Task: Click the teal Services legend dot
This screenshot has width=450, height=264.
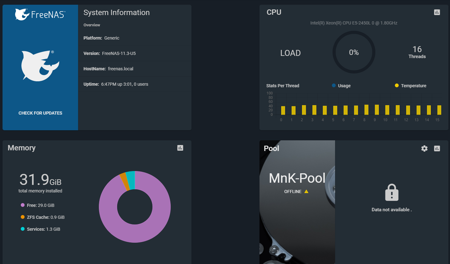Action: [x=23, y=229]
